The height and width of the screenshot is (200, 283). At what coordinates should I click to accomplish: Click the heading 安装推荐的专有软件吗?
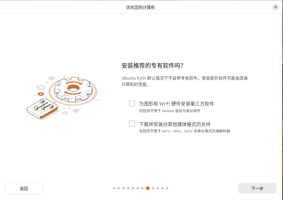(x=152, y=66)
